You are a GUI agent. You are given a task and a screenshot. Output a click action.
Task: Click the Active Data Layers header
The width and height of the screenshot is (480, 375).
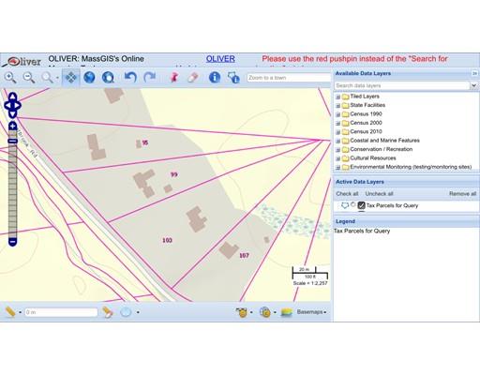tap(406, 182)
